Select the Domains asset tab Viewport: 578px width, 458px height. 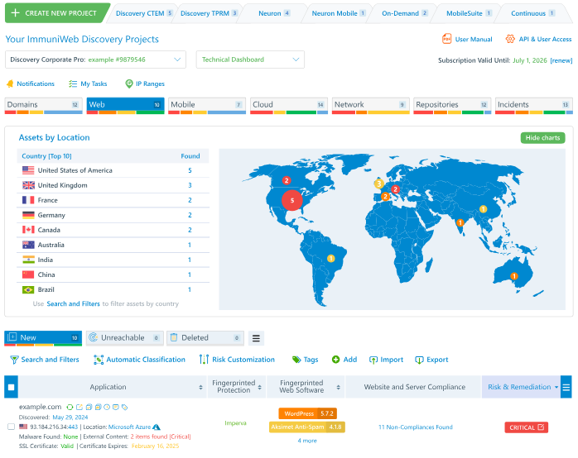coord(44,106)
